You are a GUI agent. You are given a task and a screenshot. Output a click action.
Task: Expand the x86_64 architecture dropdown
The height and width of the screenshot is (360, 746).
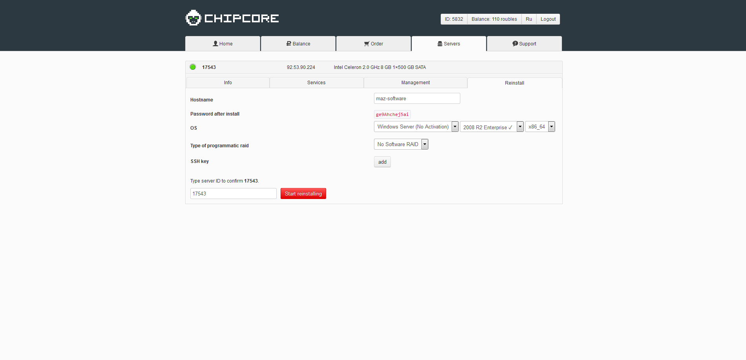pyautogui.click(x=540, y=127)
